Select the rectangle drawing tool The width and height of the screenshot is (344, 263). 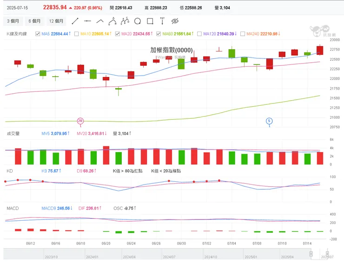[150, 21]
